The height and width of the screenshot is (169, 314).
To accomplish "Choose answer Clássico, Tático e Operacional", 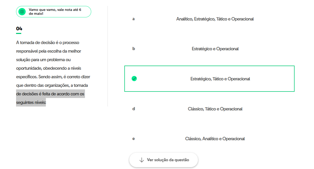I will point(215,109).
